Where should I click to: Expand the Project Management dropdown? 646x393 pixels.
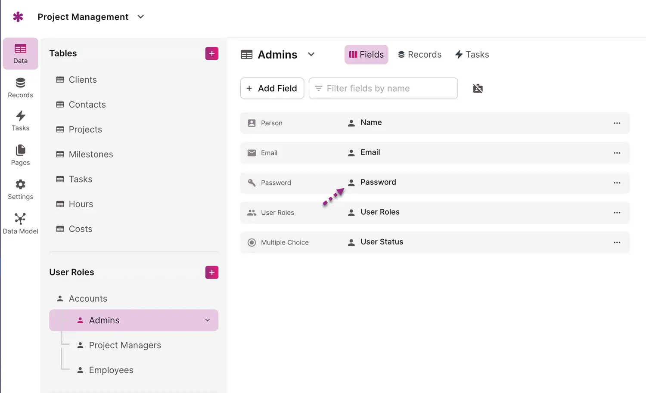(x=140, y=17)
